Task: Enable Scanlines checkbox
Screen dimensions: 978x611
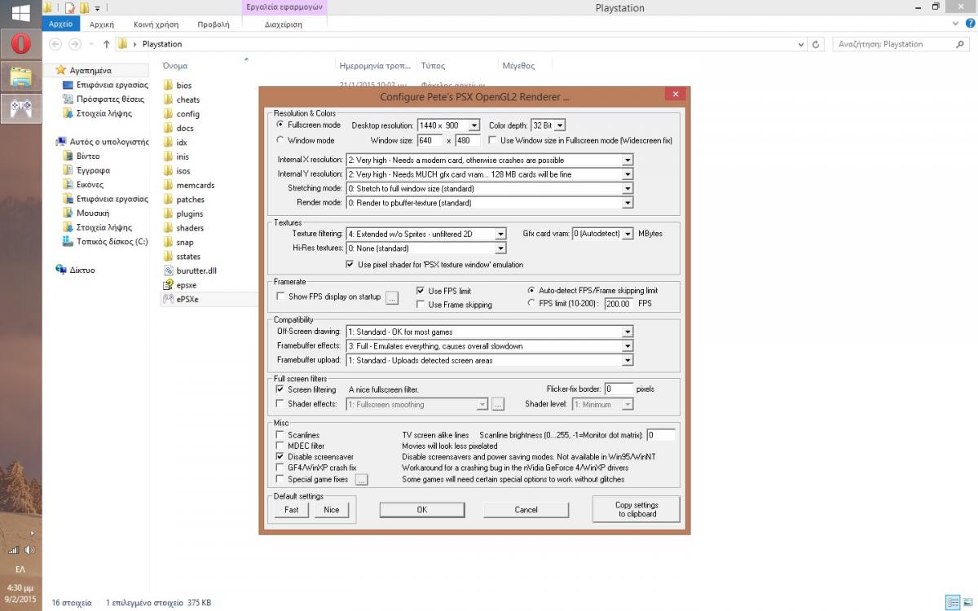Action: click(280, 436)
